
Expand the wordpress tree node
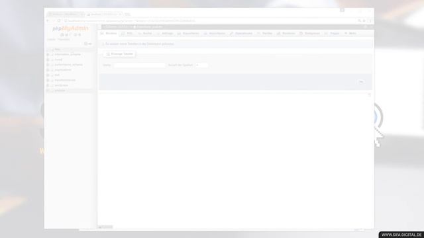[48, 85]
